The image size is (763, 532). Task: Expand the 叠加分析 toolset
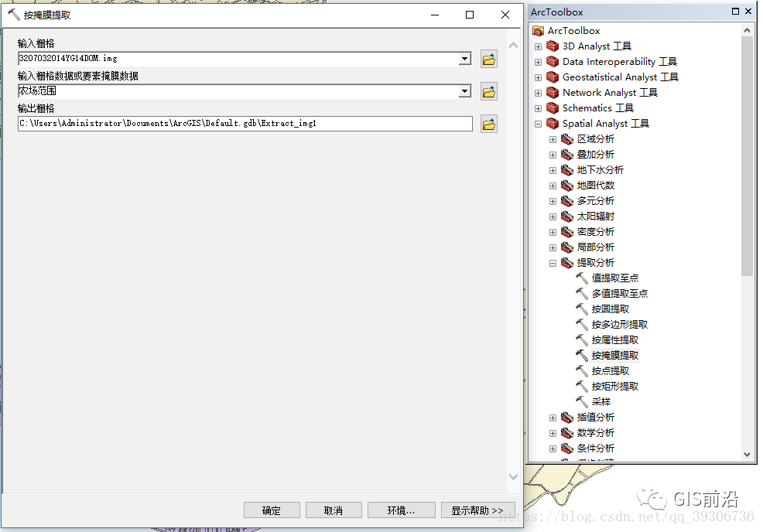click(553, 155)
